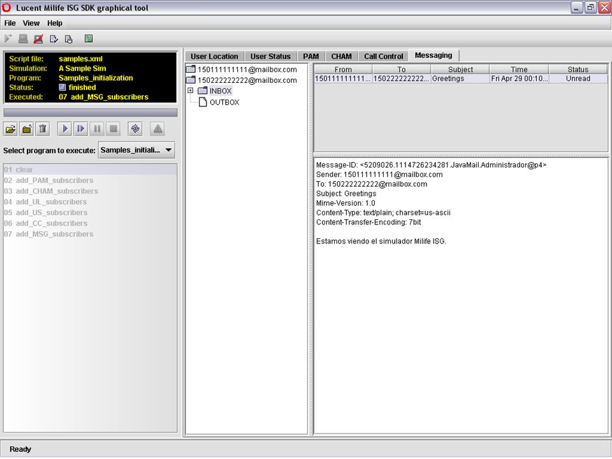Select script step 05 add_US_subscribers

coord(90,212)
